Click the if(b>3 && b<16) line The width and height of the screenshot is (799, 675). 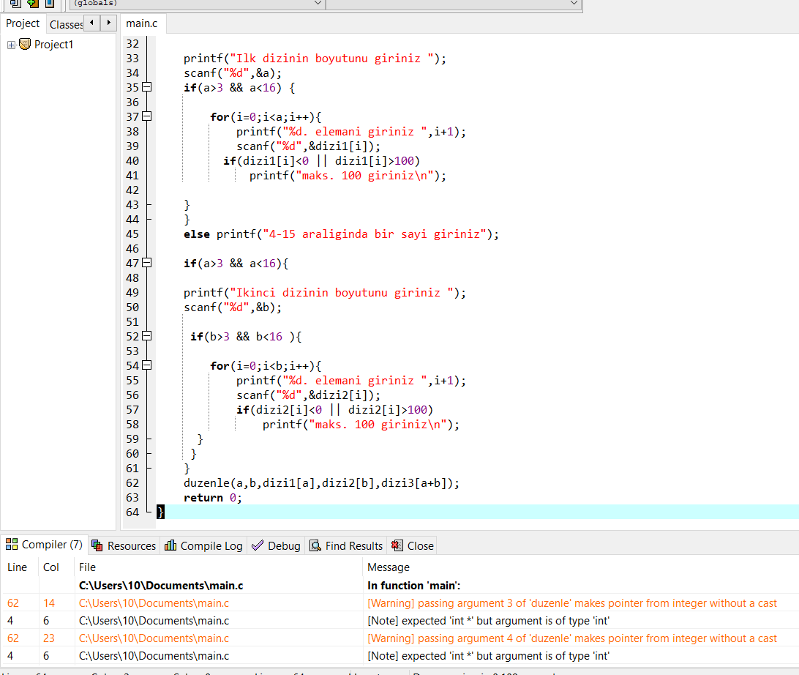click(x=246, y=337)
